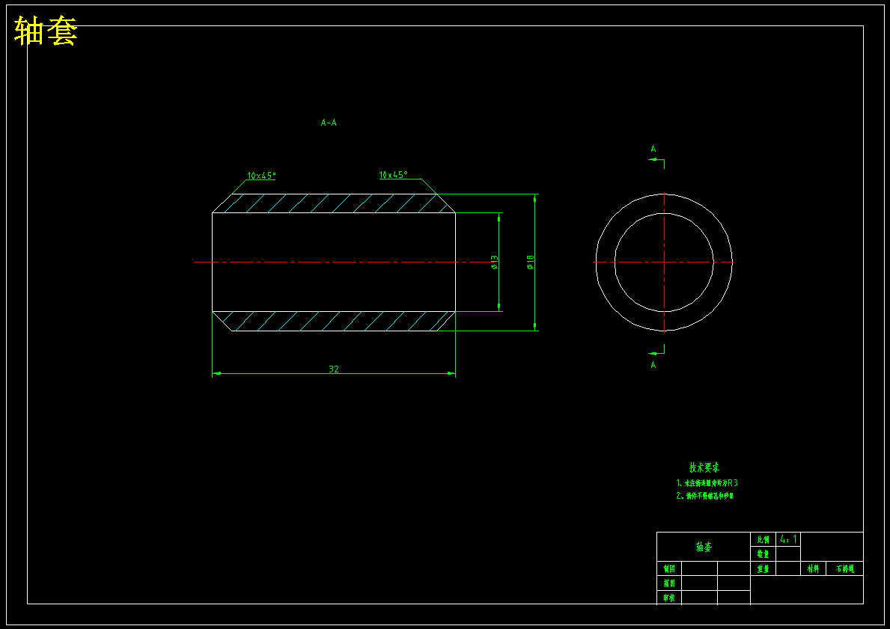This screenshot has height=629, width=890.
Task: Select the ø13 inner diameter dimension text
Action: (x=494, y=262)
